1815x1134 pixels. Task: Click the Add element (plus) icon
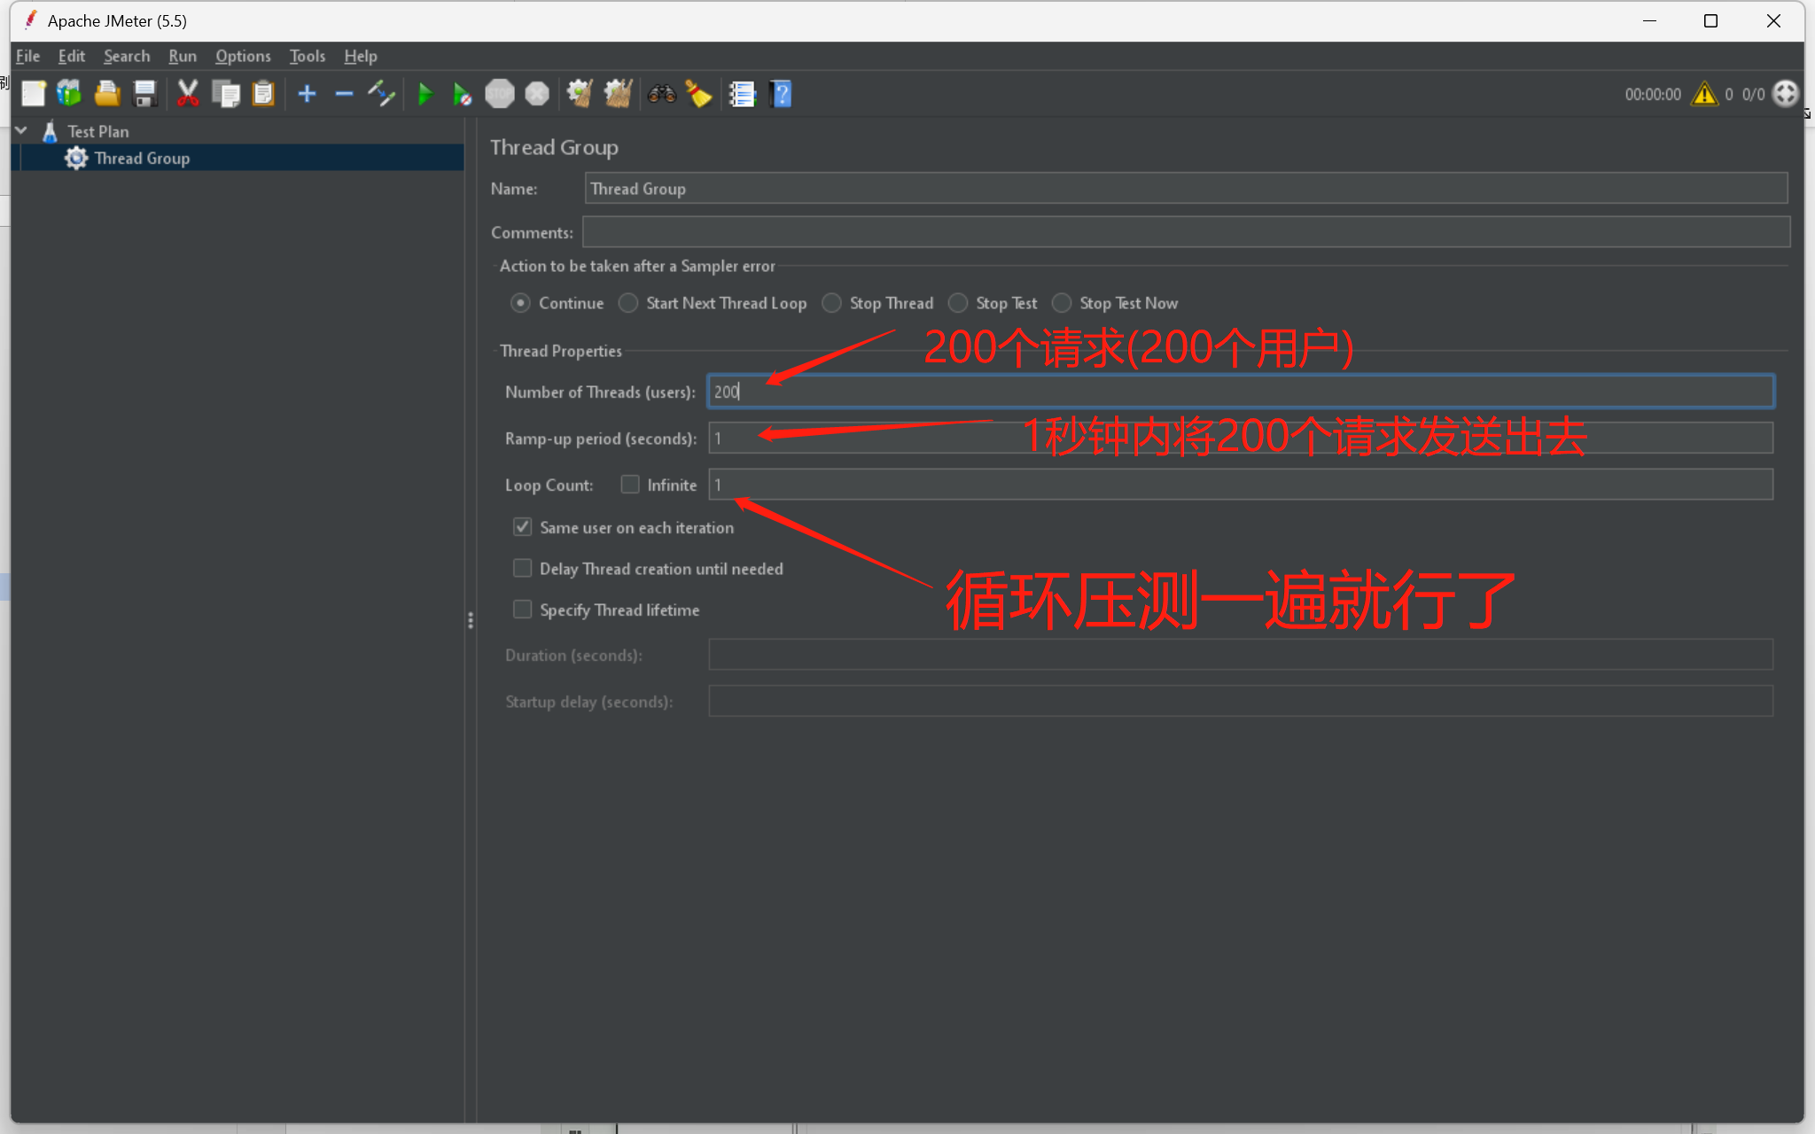(x=307, y=93)
